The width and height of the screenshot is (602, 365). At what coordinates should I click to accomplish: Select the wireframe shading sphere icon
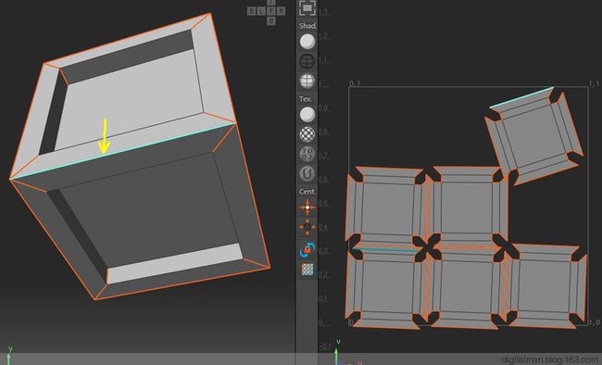point(307,61)
